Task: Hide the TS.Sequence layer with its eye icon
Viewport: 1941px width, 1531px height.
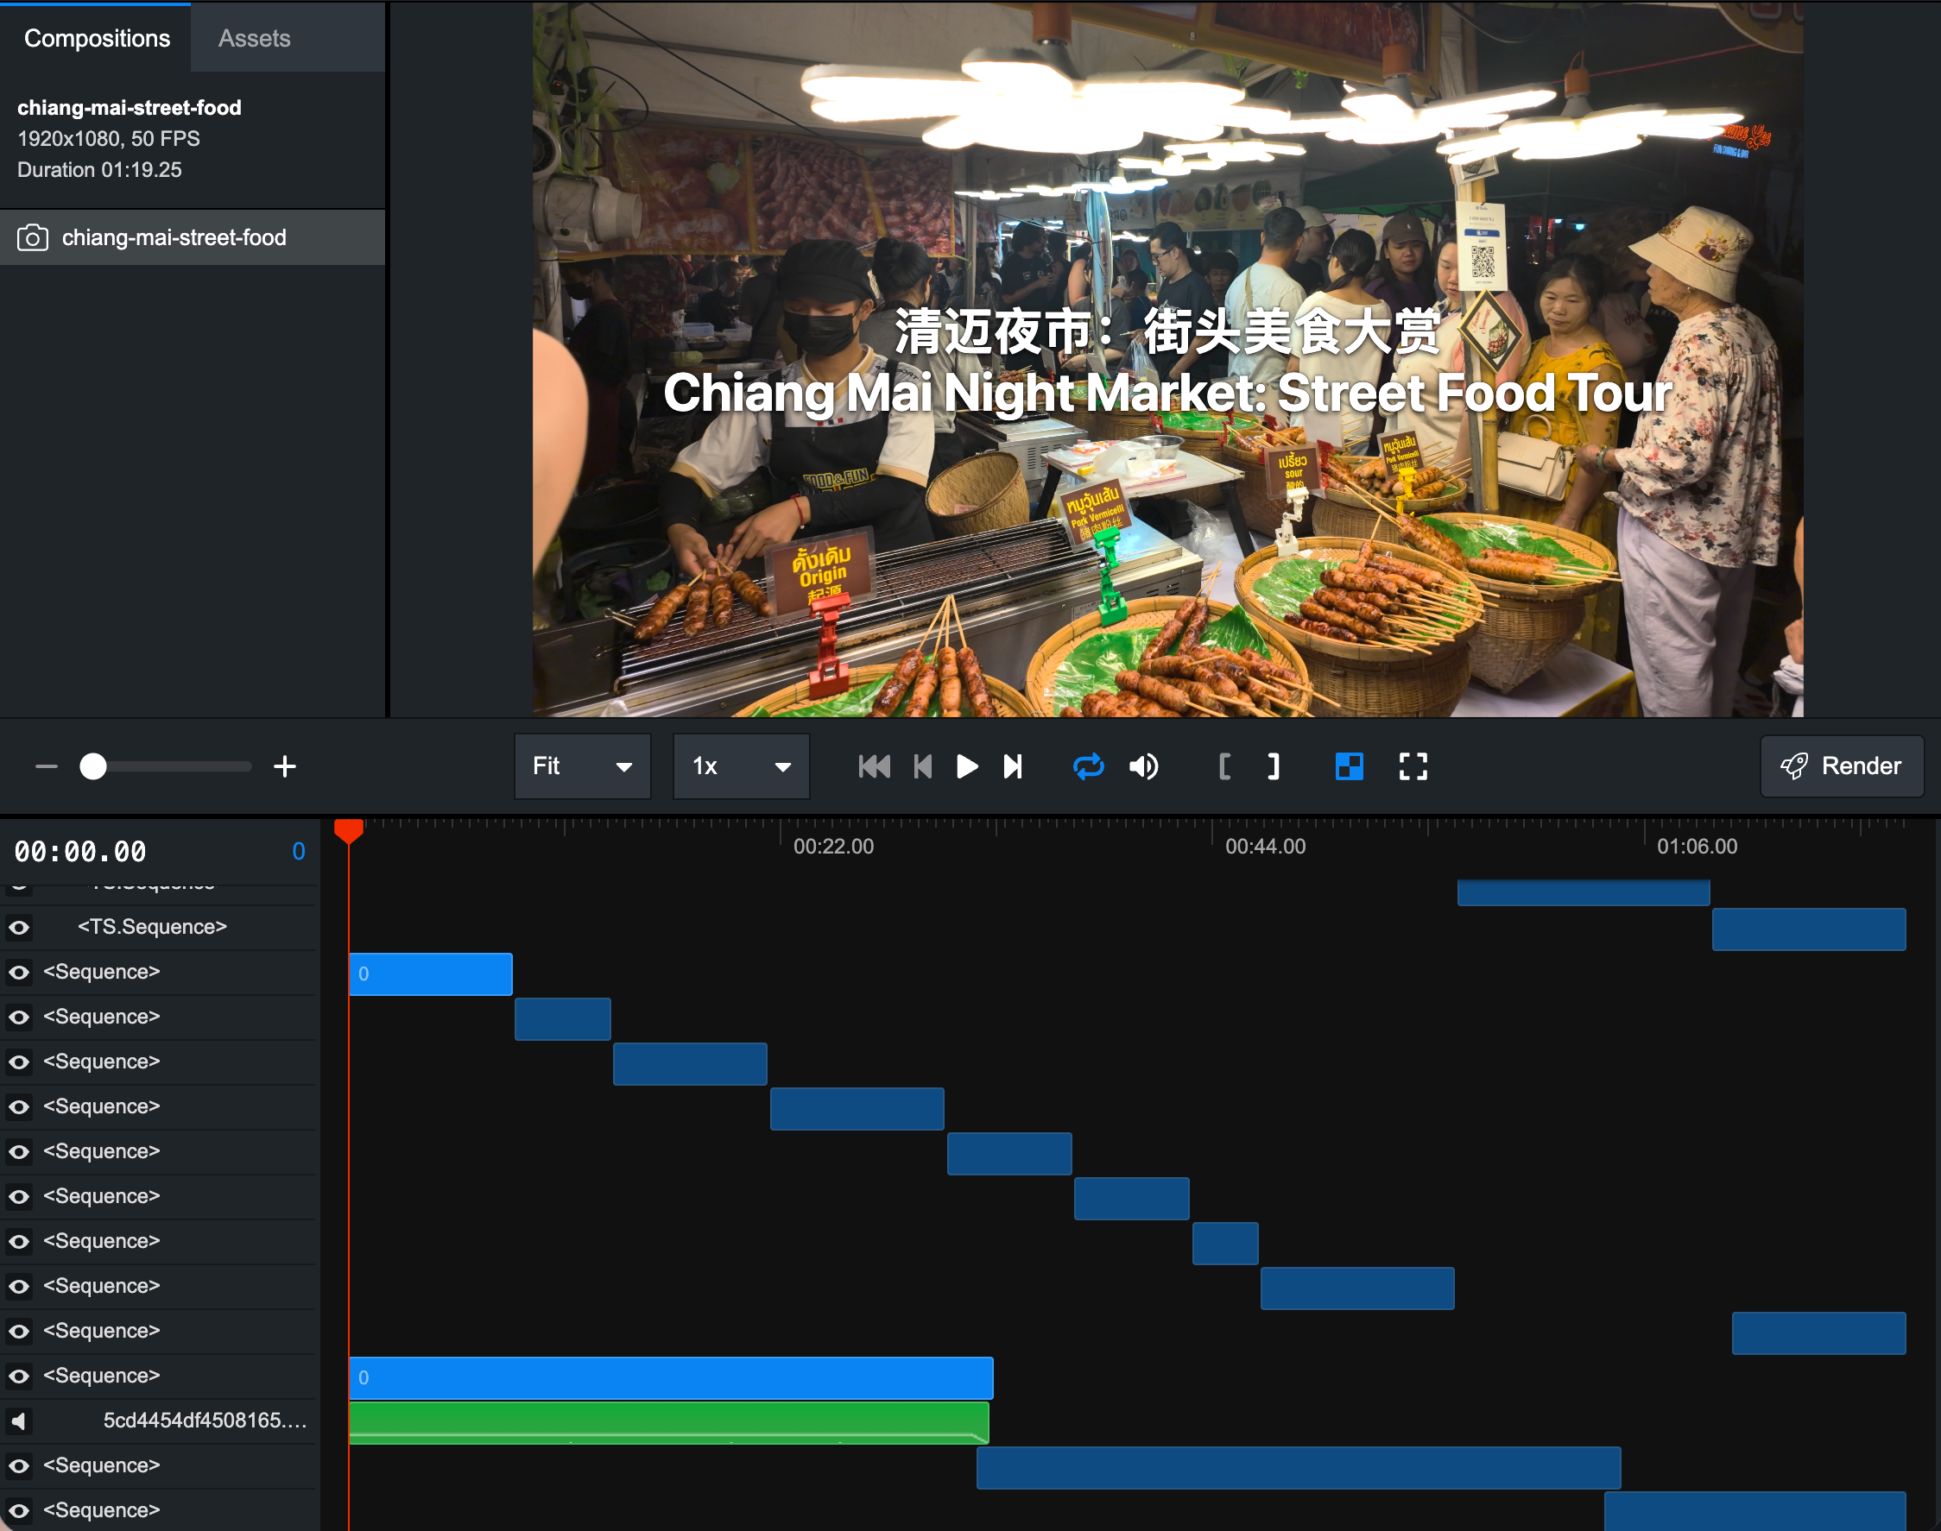Action: 19,927
